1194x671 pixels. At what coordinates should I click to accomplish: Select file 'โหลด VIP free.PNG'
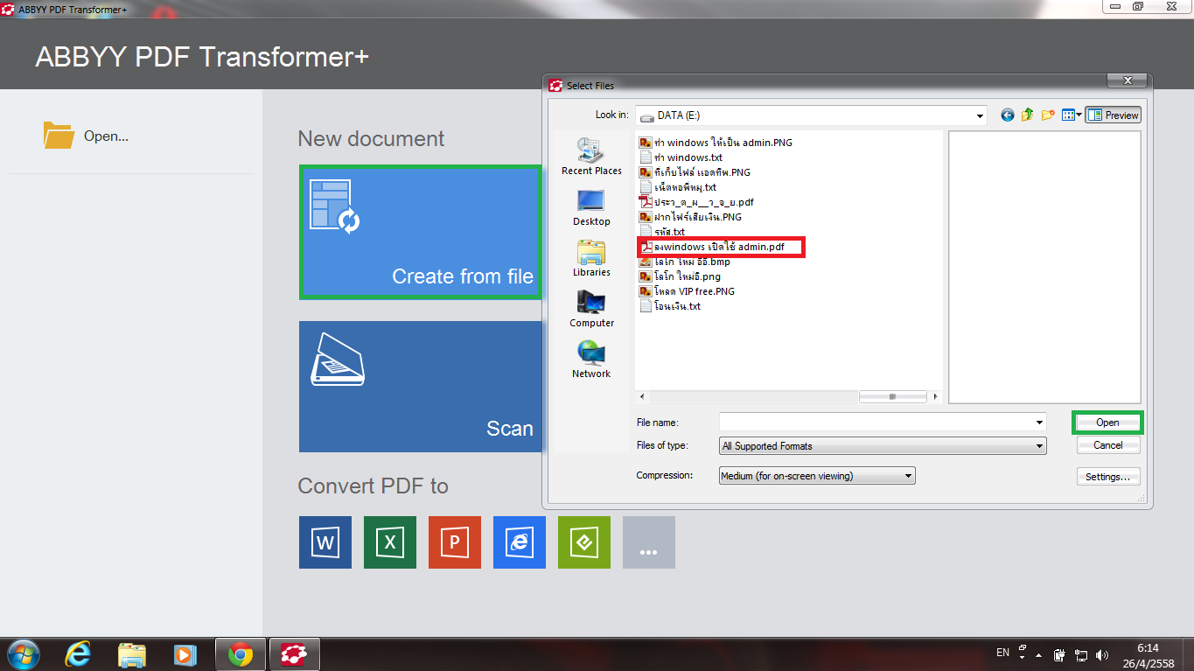tap(688, 291)
